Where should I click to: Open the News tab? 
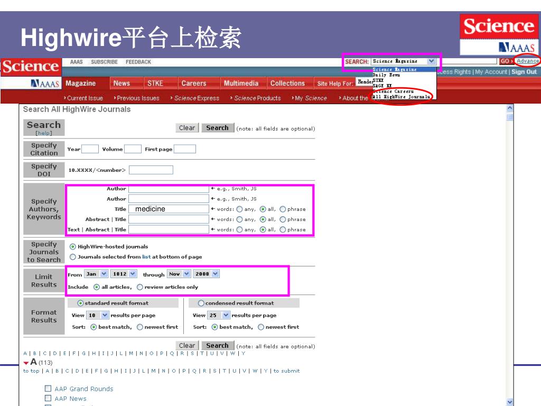click(x=122, y=83)
